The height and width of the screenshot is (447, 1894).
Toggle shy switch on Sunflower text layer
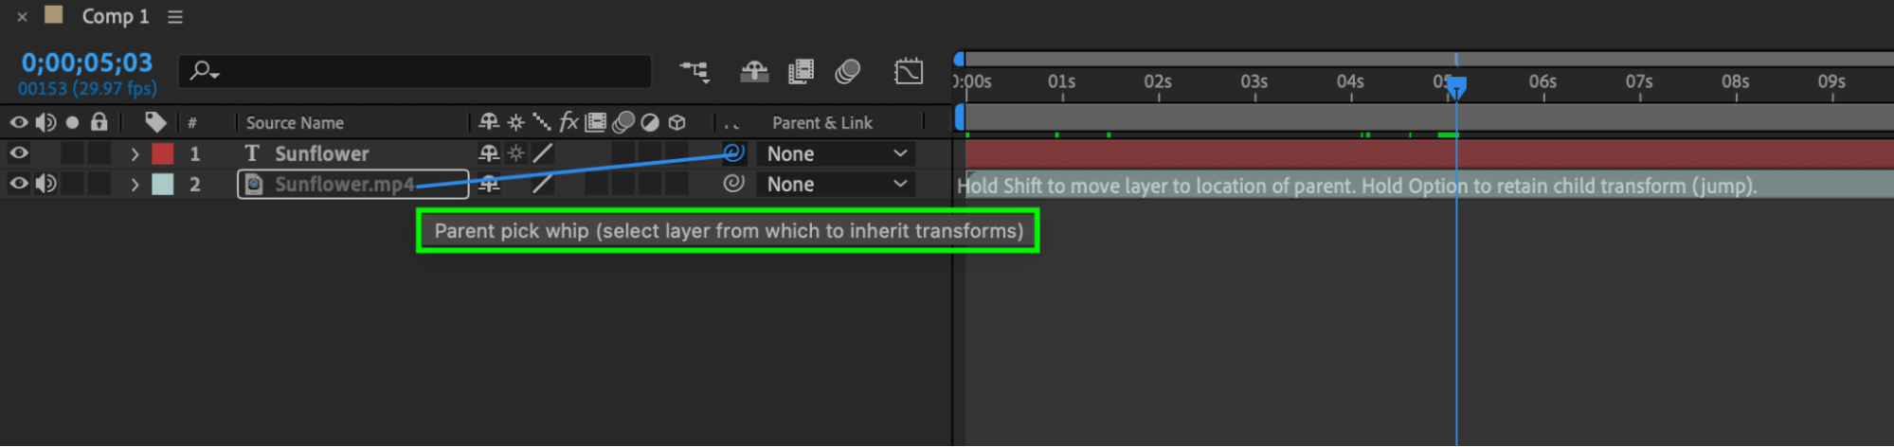point(489,153)
